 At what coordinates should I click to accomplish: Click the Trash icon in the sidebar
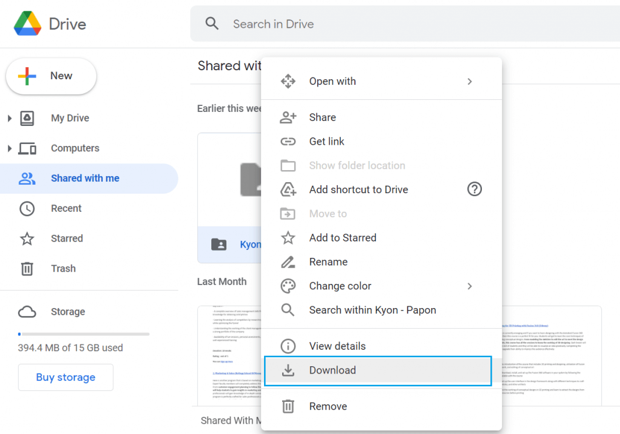point(27,268)
